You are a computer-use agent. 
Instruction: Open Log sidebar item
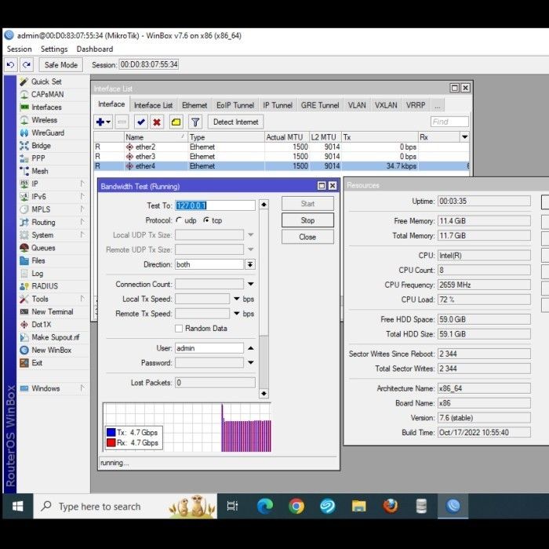(x=38, y=274)
